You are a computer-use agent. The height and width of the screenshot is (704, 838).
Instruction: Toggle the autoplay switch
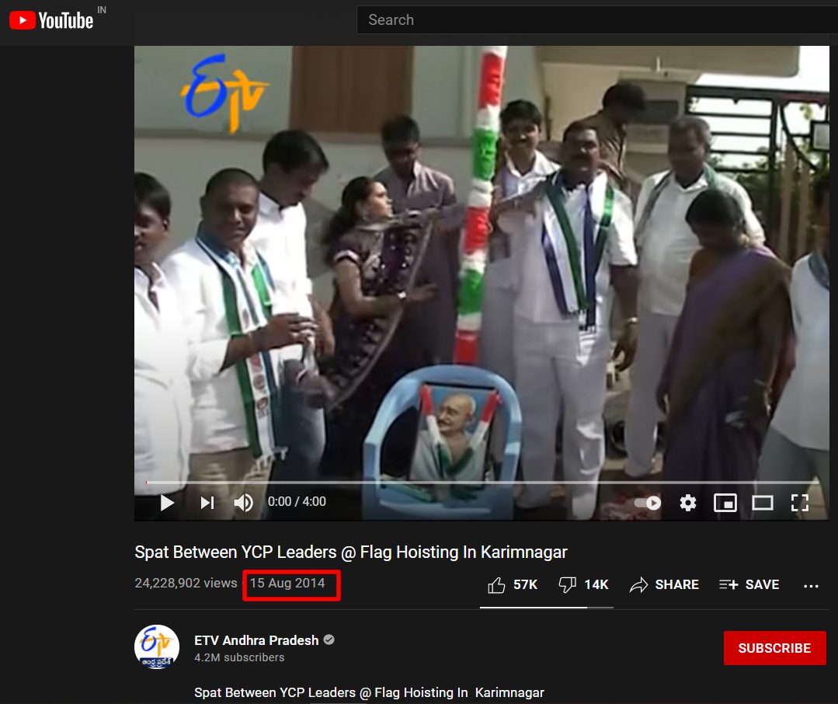[x=648, y=503]
